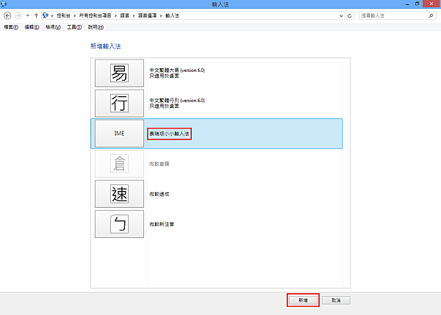This screenshot has width=441, height=315.
Task: Expand the chevron after 語言選項 breadcrumb
Action: pyautogui.click(x=161, y=15)
